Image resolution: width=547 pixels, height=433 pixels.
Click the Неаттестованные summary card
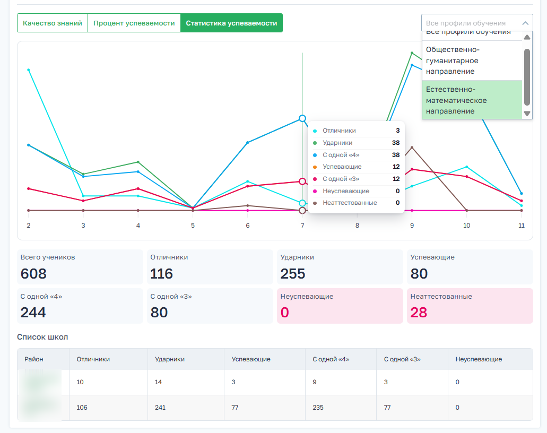coord(470,306)
